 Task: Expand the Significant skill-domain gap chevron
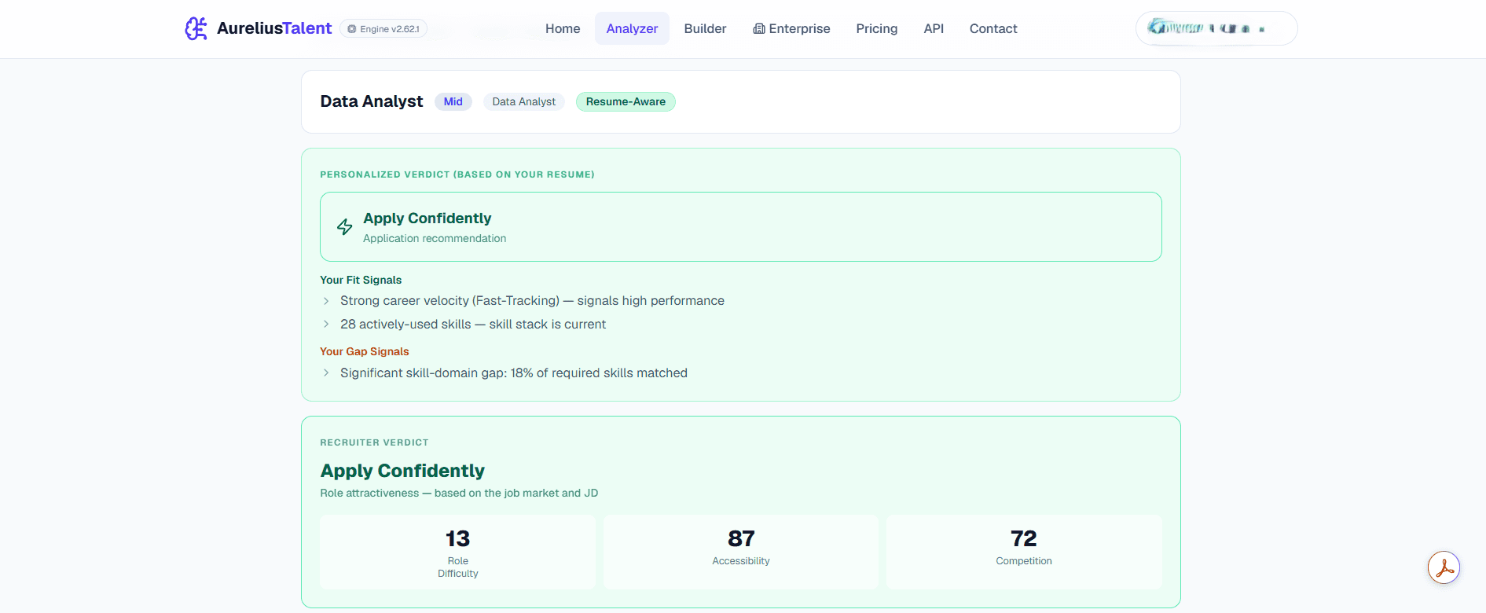326,373
